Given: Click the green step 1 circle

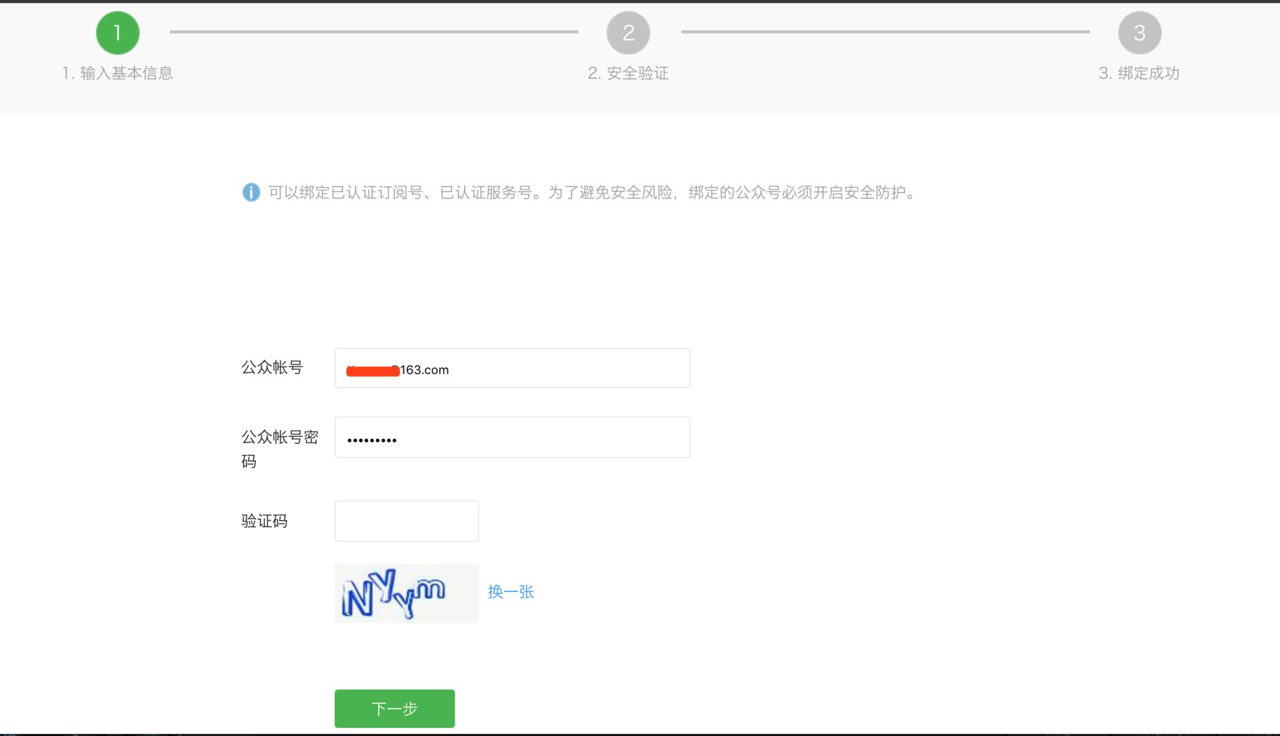Looking at the screenshot, I should pyautogui.click(x=117, y=33).
